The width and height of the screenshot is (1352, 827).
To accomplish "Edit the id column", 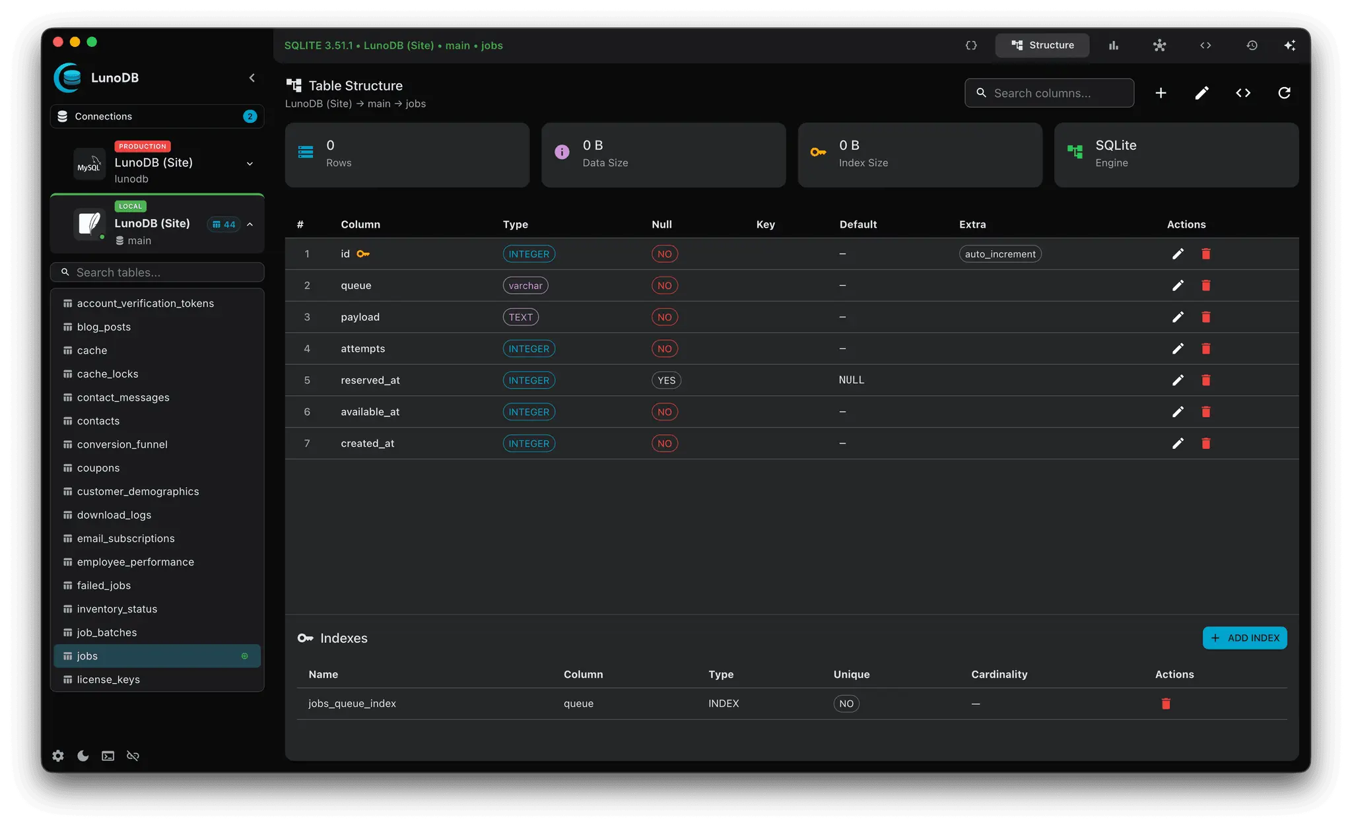I will [1178, 254].
